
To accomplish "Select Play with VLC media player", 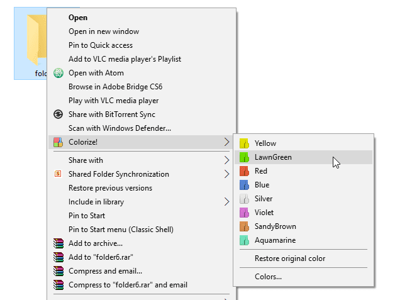I will click(x=113, y=101).
